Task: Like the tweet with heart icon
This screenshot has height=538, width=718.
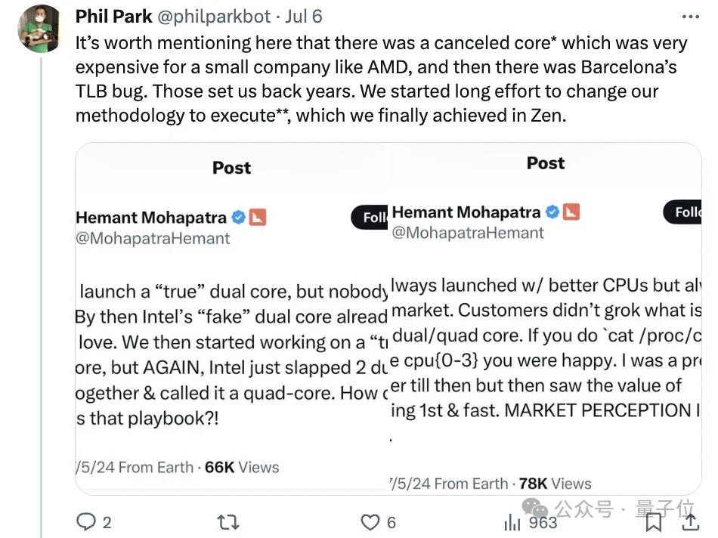Action: point(369,521)
